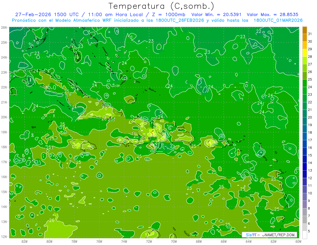Viewport: 317px width, 245px height.
Task: Click the 80W longitude axis label
Action: (49, 241)
